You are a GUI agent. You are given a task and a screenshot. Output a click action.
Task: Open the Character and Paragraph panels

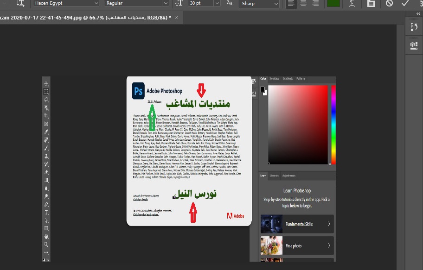point(371,3)
